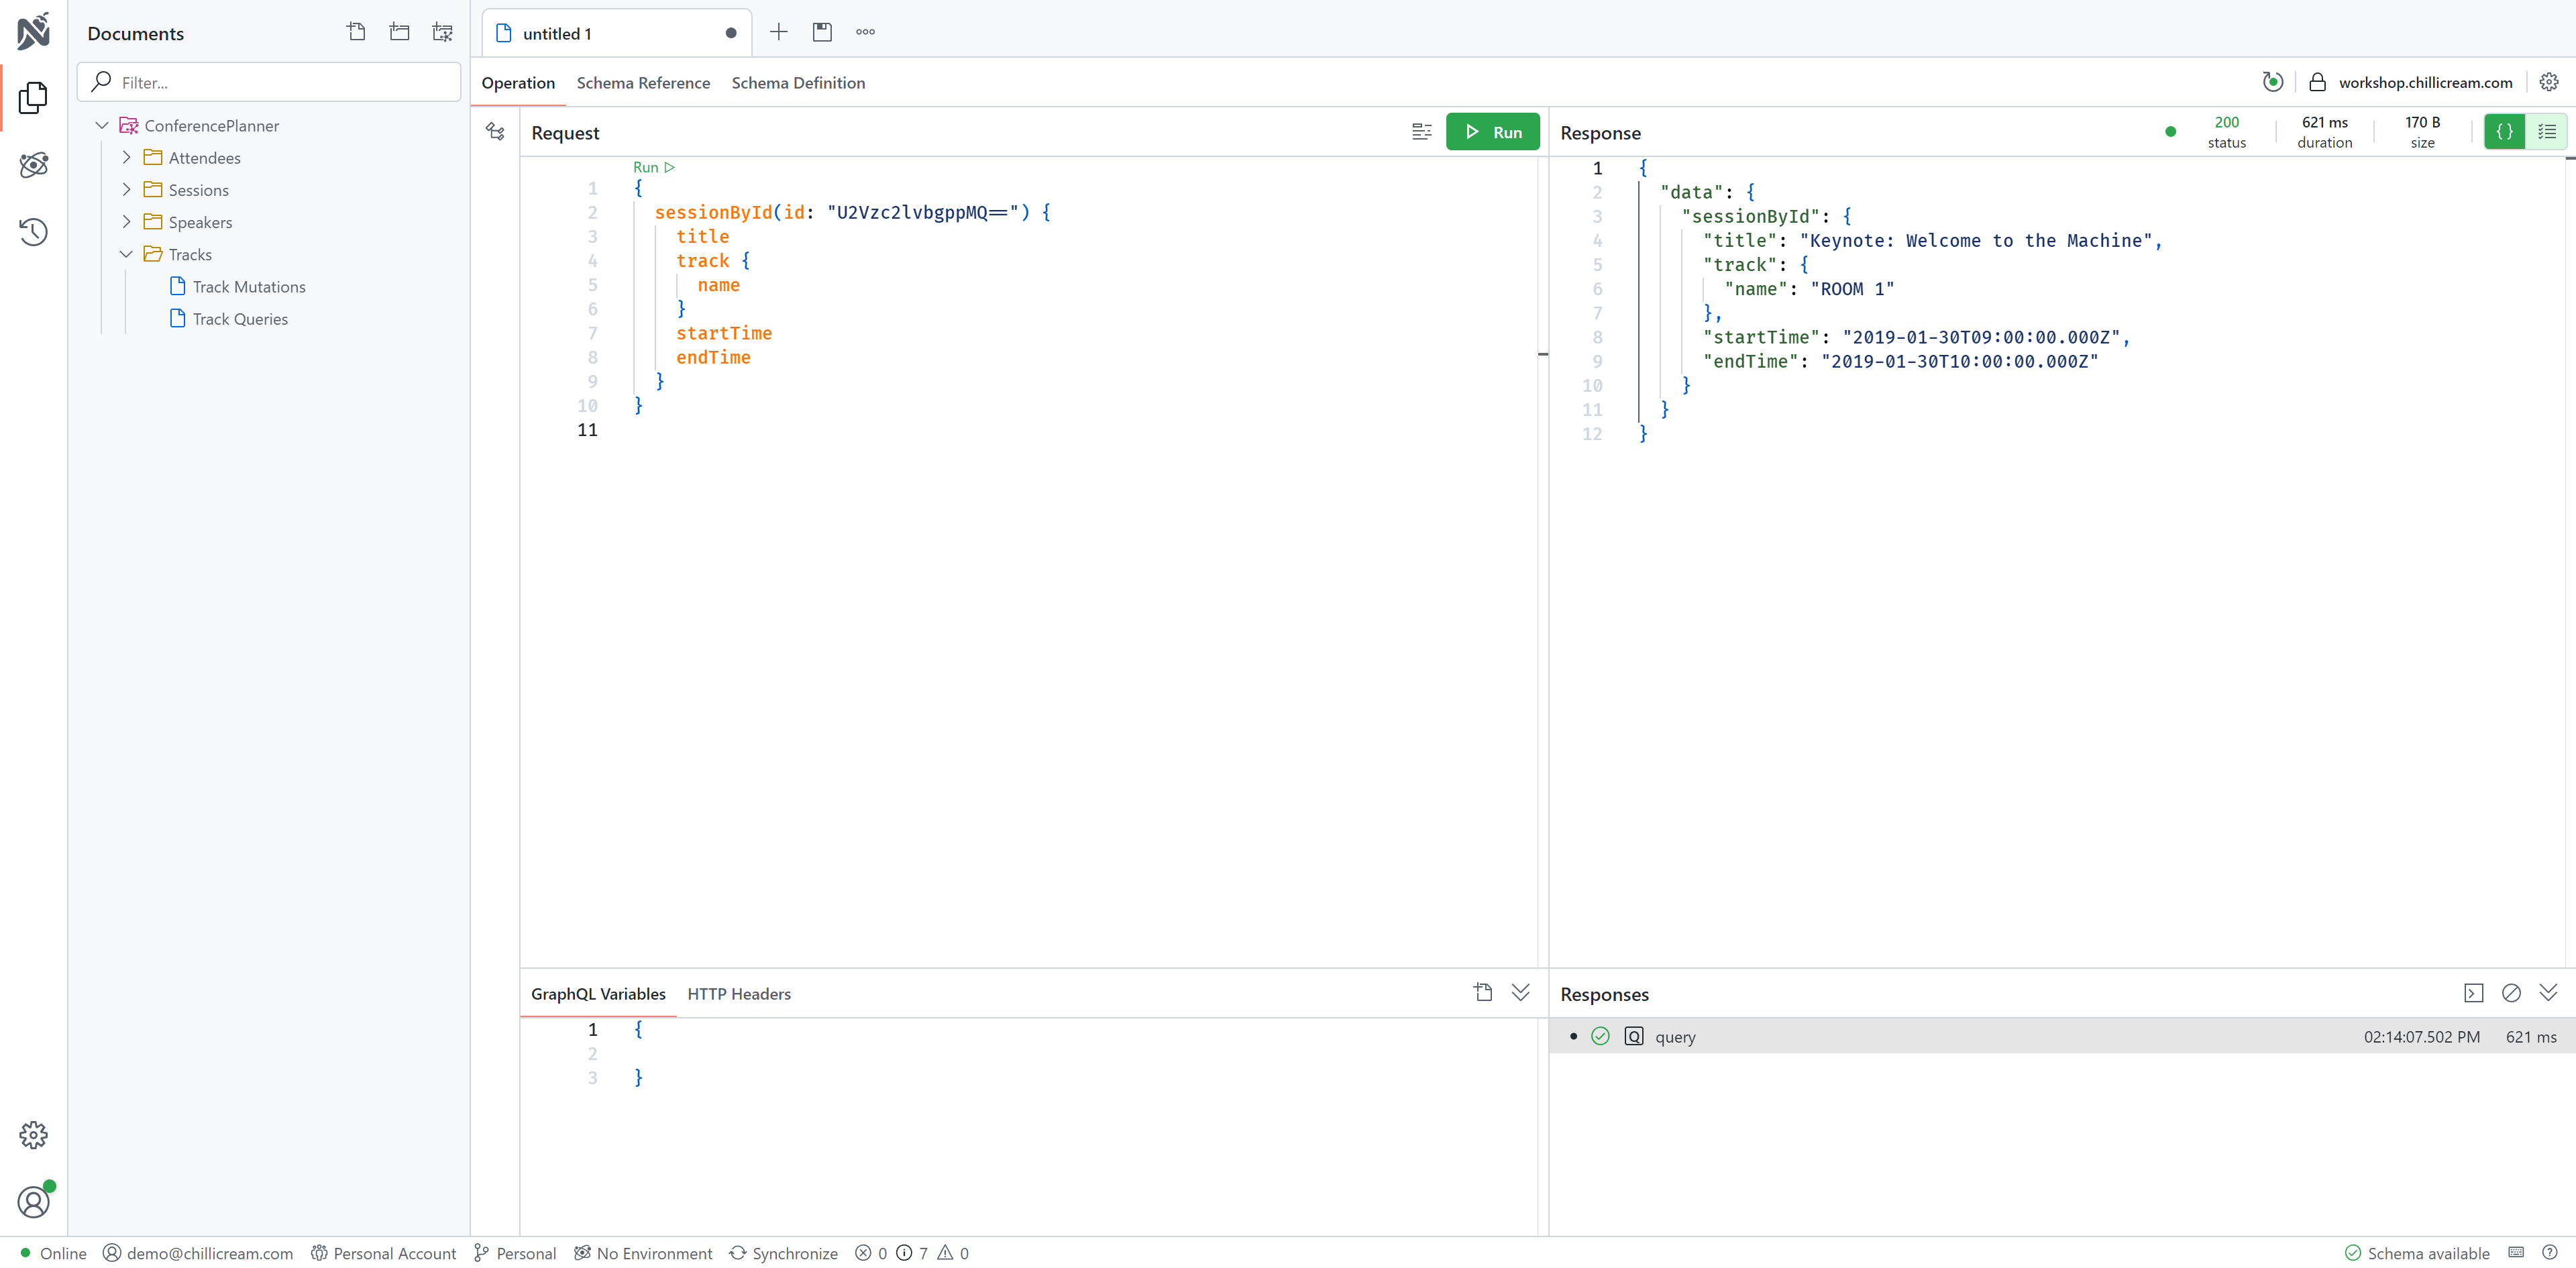Open the operation builder icon left of Request
The width and height of the screenshot is (2576, 1268).
495,132
